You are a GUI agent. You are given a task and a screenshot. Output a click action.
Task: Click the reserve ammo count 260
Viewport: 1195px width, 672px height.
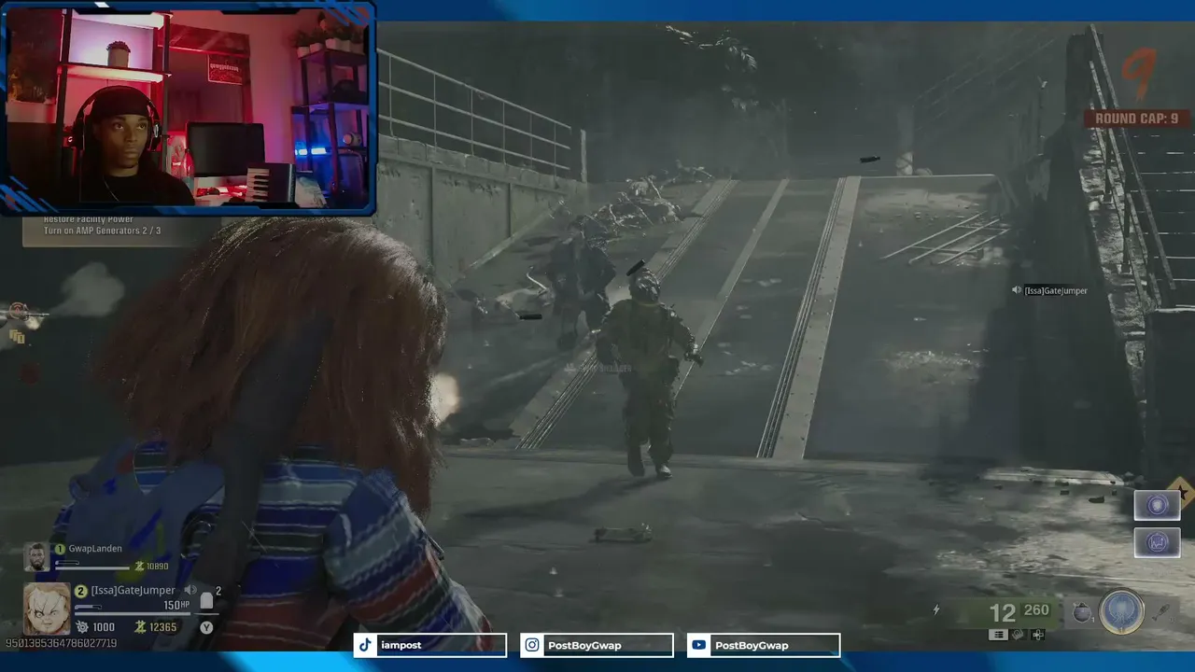pos(1037,610)
